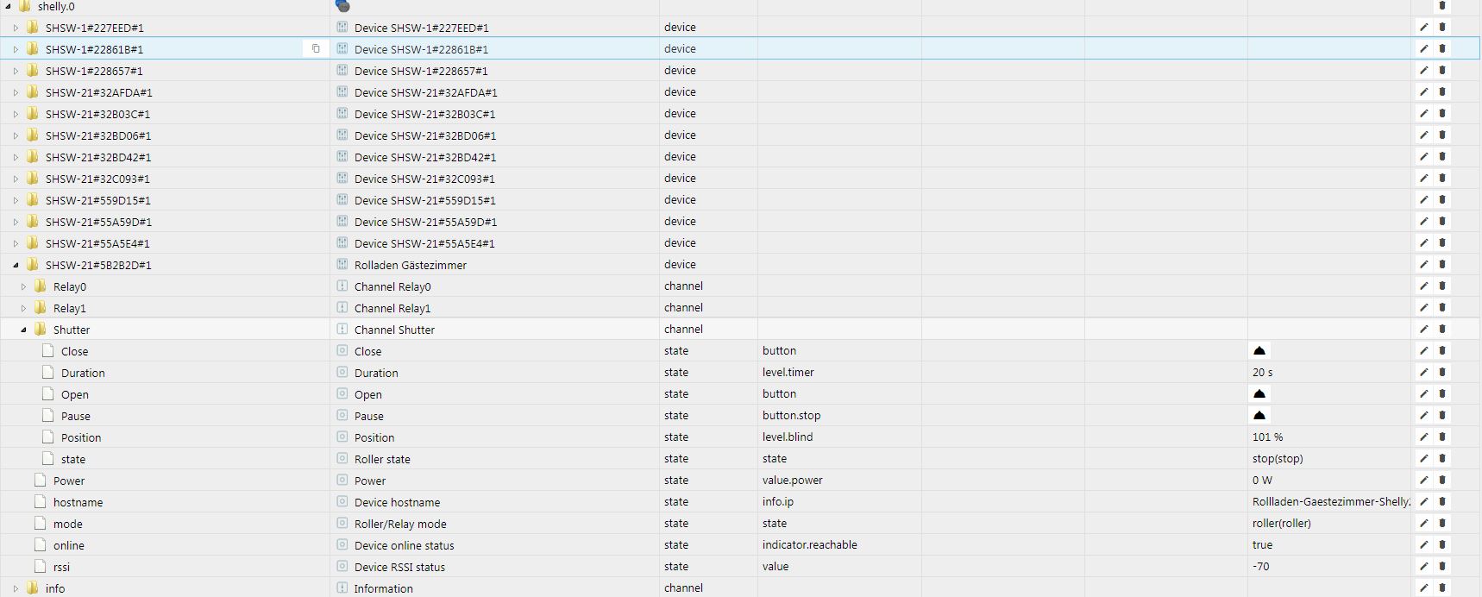Edit the SHSW-21#32C093#1 device with pencil icon
The image size is (1482, 597).
pos(1423,179)
